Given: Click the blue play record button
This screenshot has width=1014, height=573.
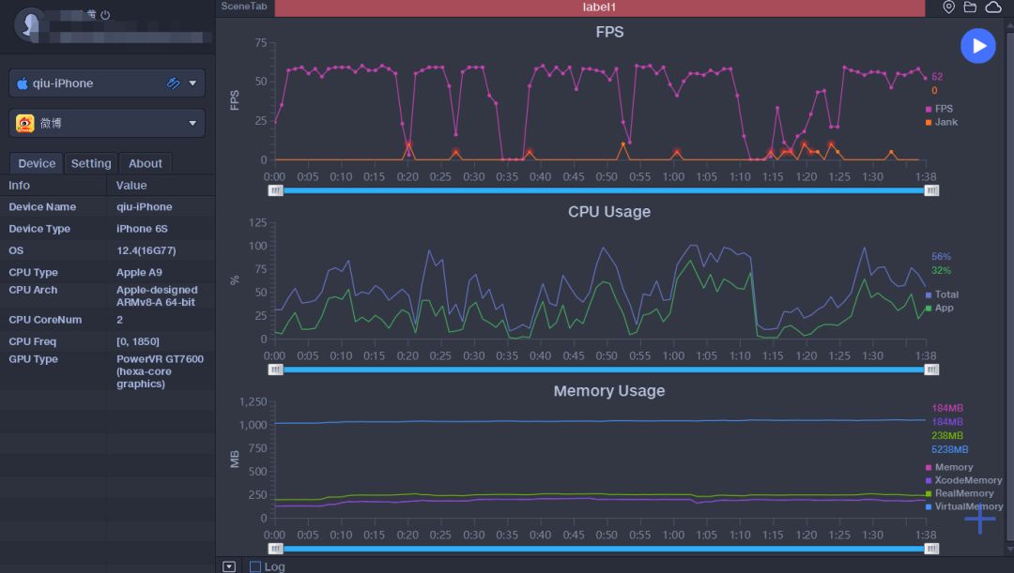Looking at the screenshot, I should (977, 45).
